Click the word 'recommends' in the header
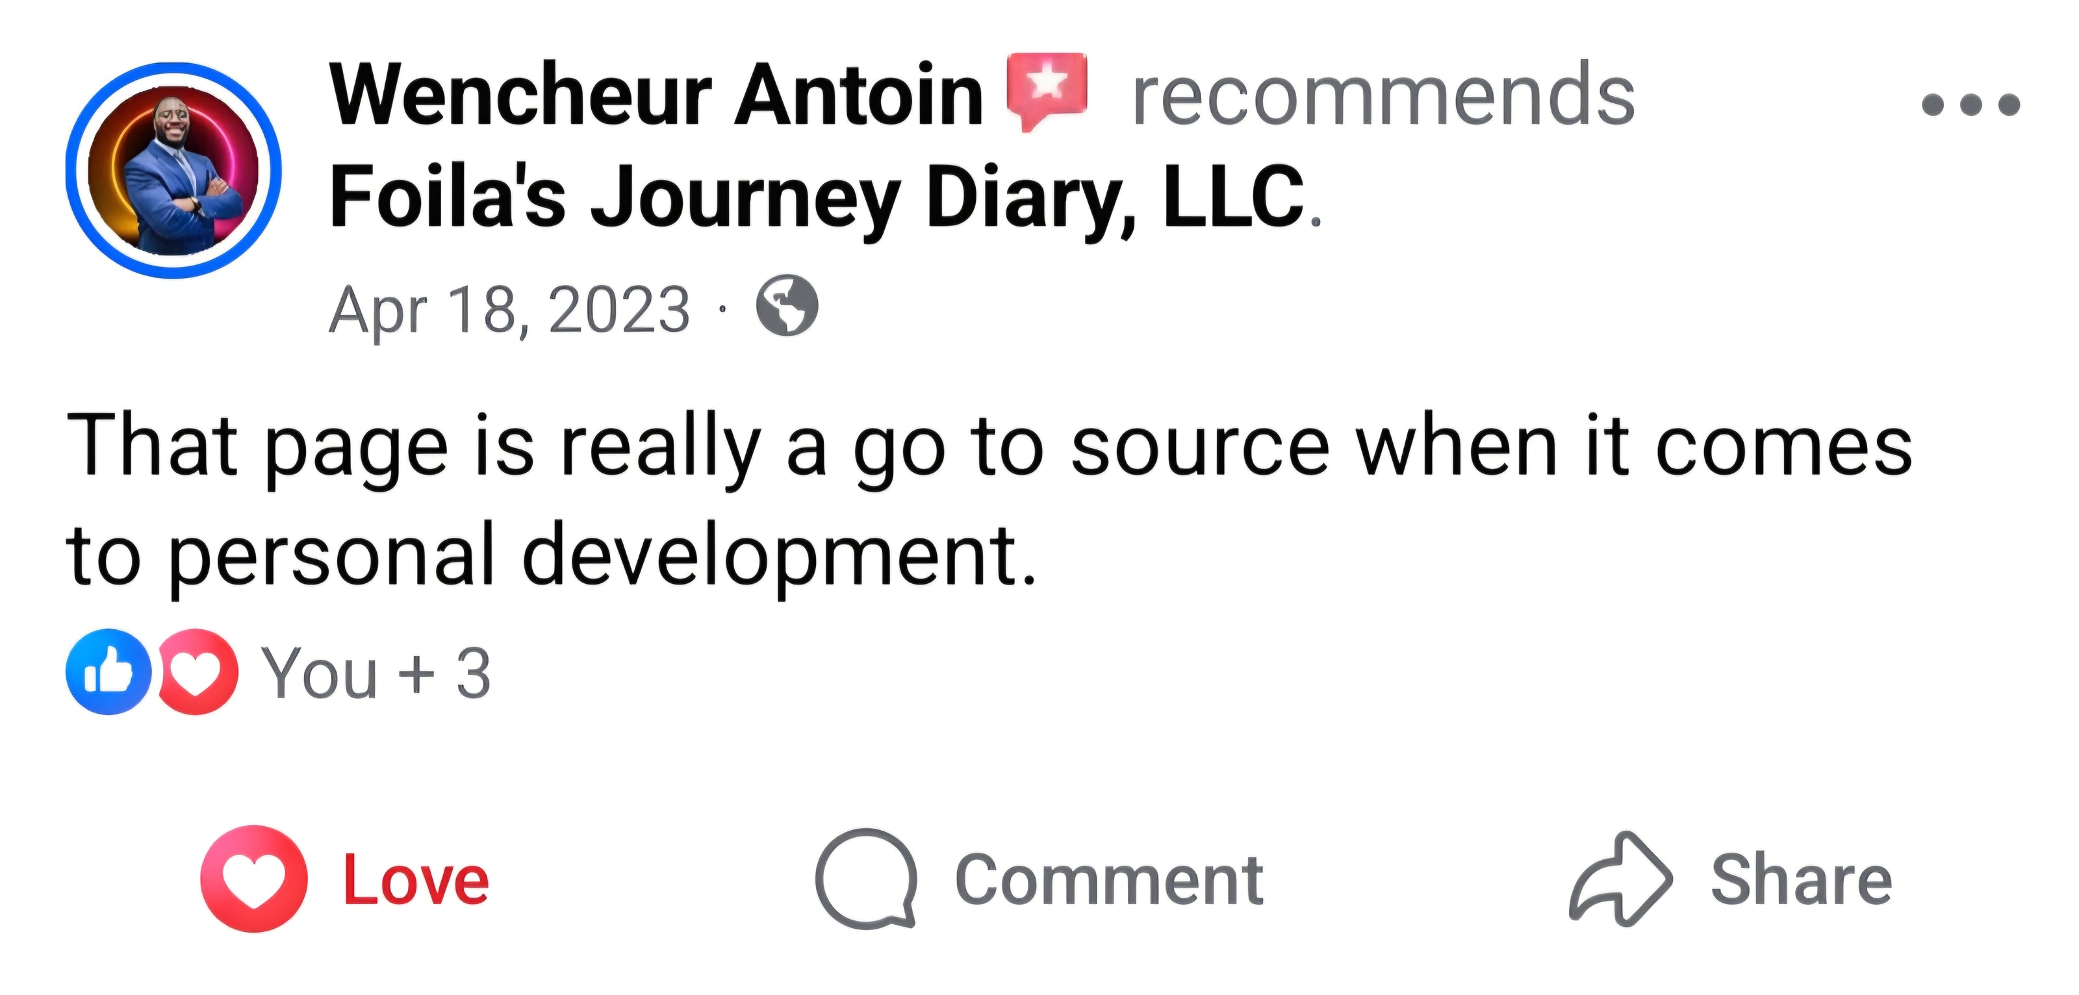The width and height of the screenshot is (2079, 995). click(1383, 95)
